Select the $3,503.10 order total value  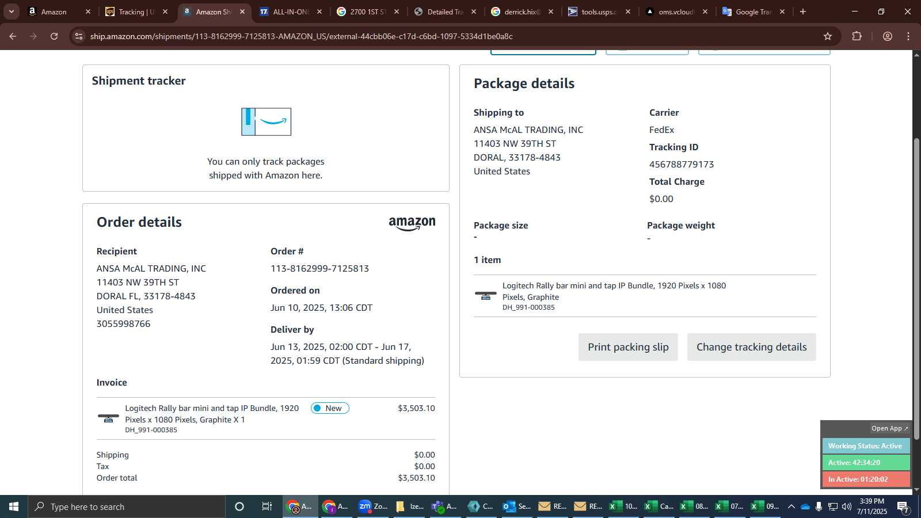[416, 478]
